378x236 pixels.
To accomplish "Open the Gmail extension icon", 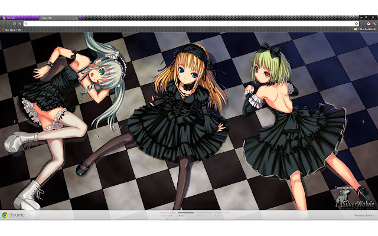I will pos(369,24).
